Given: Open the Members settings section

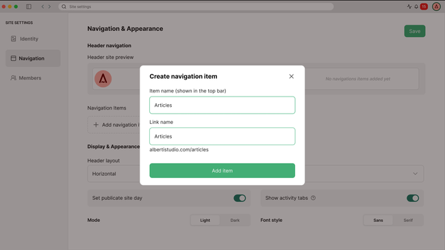Looking at the screenshot, I should point(33,78).
